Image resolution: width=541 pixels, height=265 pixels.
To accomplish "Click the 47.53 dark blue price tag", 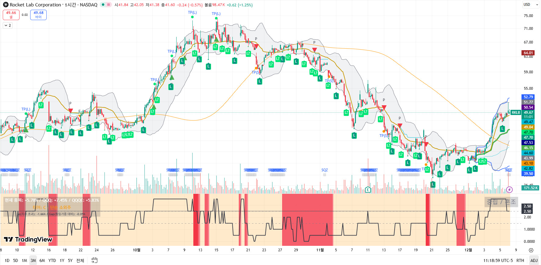I will pos(528,143).
